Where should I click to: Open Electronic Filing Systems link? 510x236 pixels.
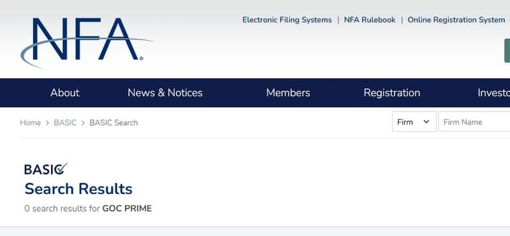click(287, 20)
